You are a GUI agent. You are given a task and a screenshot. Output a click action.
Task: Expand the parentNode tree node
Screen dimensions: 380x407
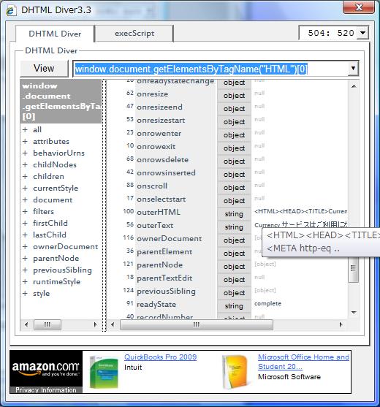point(25,258)
